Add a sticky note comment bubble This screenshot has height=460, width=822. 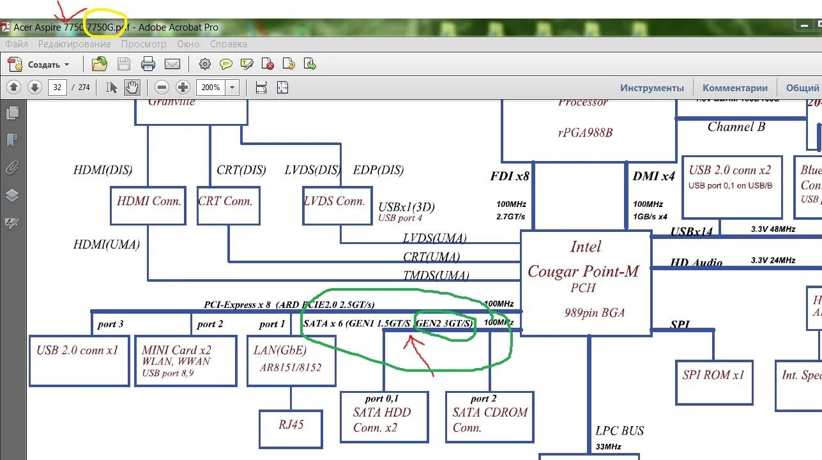pos(225,64)
